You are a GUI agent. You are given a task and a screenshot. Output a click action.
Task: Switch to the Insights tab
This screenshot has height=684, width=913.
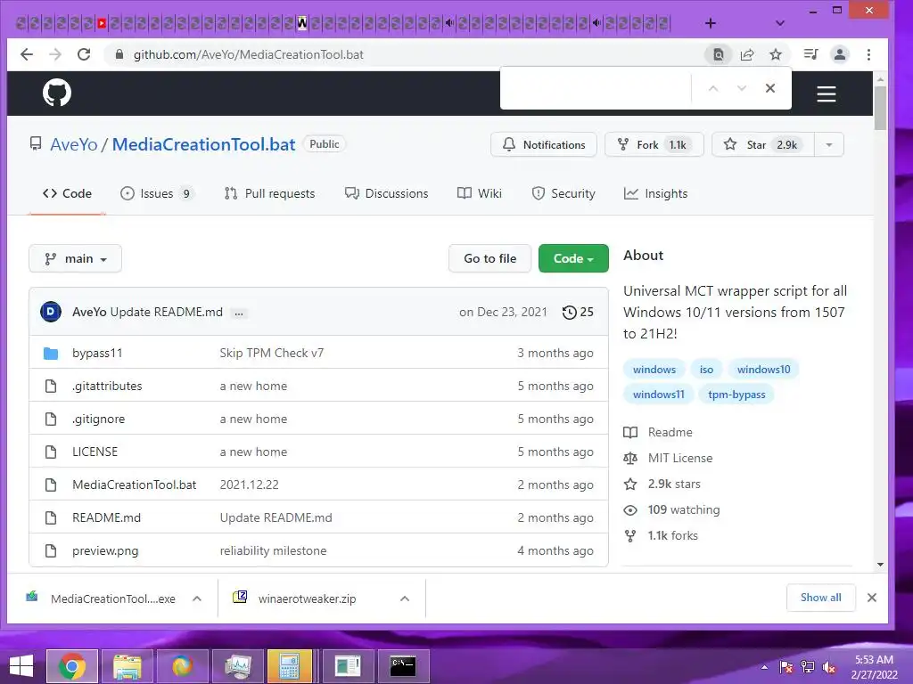point(655,193)
